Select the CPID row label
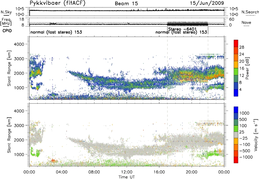Viewport: 259px width, 179px height. (7, 31)
